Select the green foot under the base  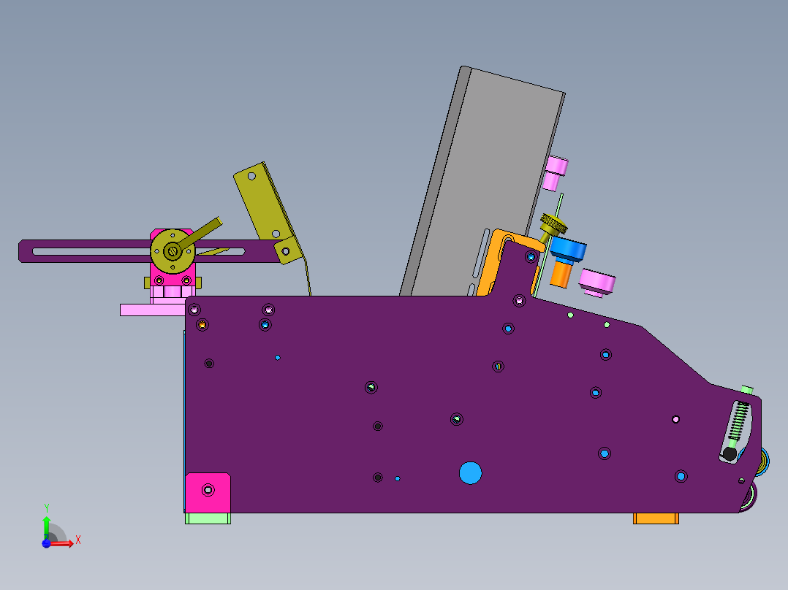coord(208,518)
